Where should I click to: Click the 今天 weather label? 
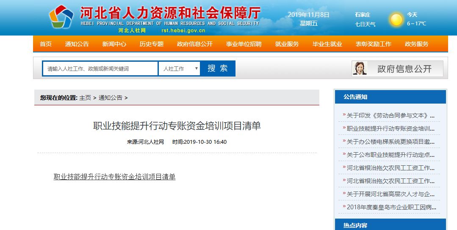click(x=412, y=14)
